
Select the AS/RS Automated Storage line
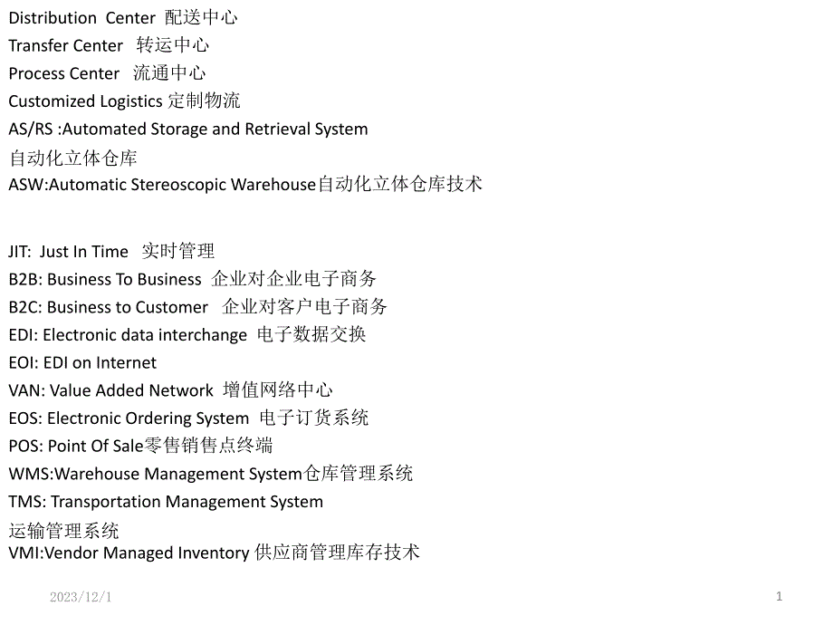[x=188, y=129]
